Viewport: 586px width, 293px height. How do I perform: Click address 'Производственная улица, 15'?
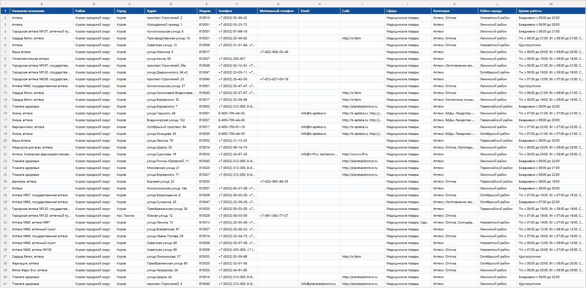[171, 38]
